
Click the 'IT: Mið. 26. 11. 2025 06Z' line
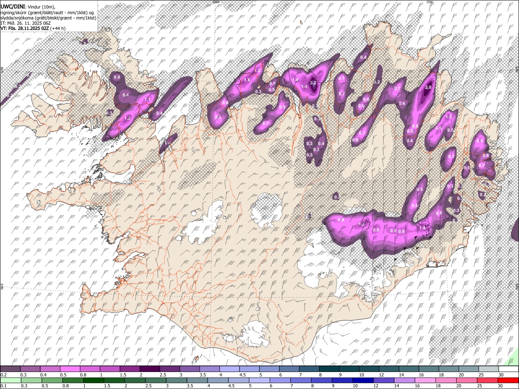click(x=26, y=23)
